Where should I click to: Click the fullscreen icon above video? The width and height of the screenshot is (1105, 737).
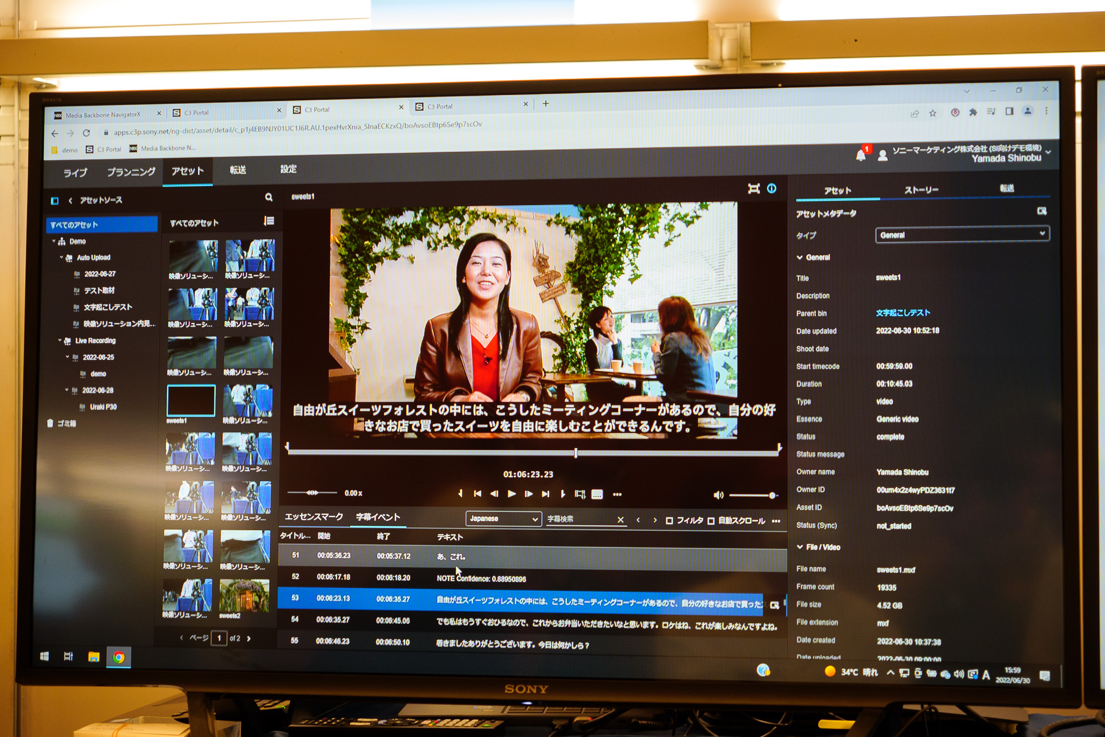754,188
